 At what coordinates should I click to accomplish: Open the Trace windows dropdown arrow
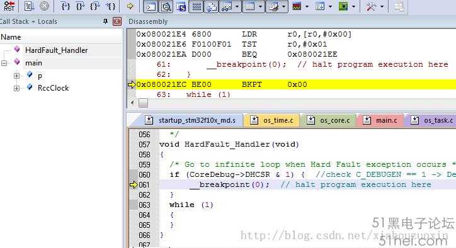(x=331, y=6)
